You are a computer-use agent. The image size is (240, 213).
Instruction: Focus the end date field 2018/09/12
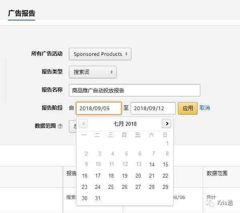153,108
